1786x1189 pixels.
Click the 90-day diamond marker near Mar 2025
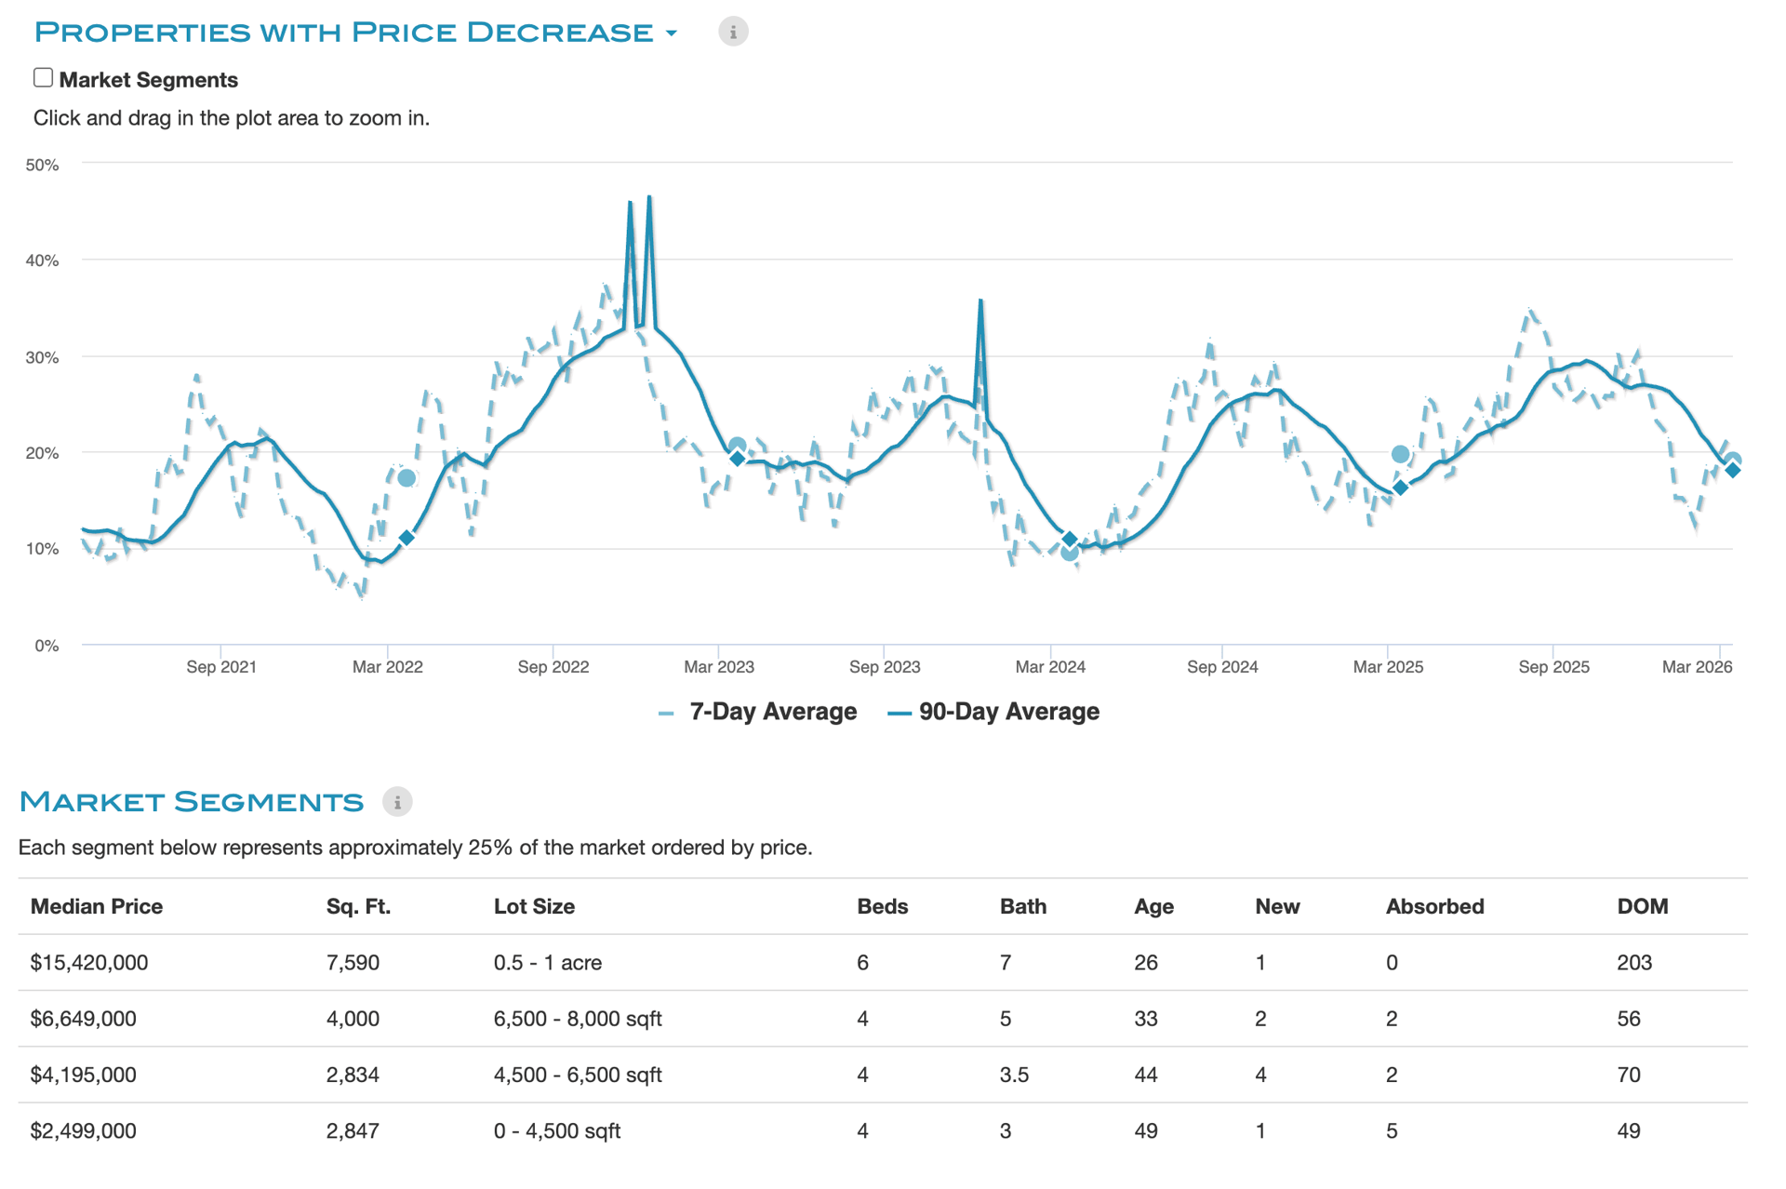pos(1400,487)
